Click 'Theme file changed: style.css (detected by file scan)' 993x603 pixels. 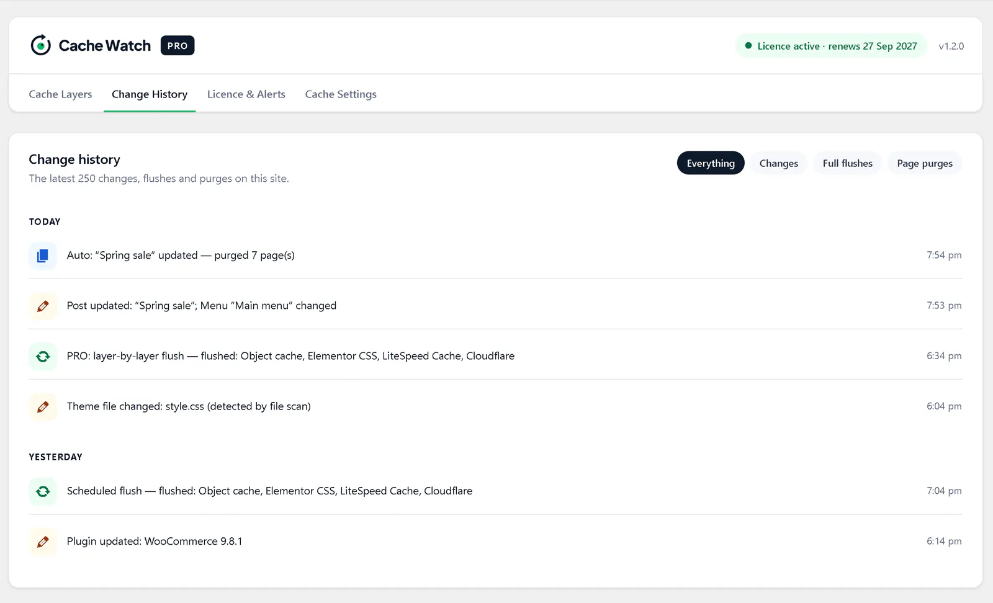189,406
